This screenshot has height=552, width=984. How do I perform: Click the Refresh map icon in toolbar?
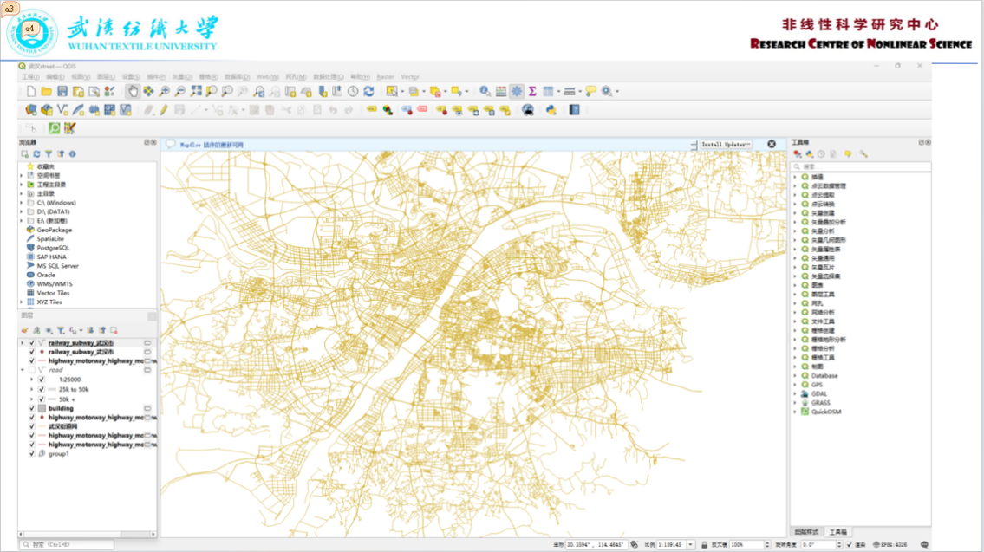(x=368, y=91)
